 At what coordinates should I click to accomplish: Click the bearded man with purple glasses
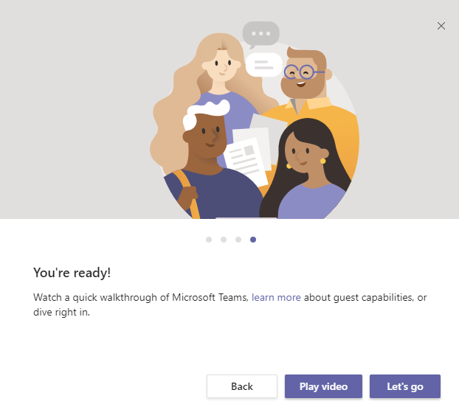(305, 74)
